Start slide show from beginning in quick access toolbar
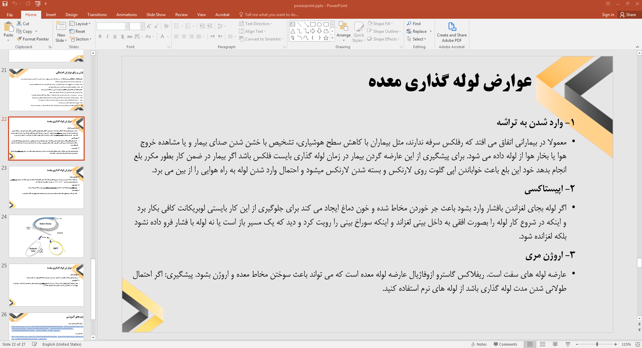Screen dimensions: 642x348 click(x=38, y=4)
